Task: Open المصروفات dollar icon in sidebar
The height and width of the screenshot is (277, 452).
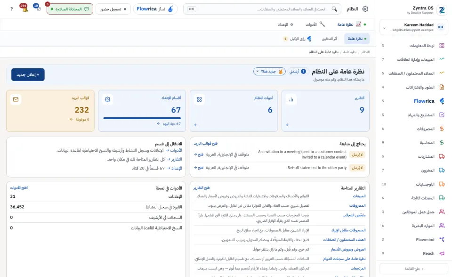Action: (x=442, y=129)
